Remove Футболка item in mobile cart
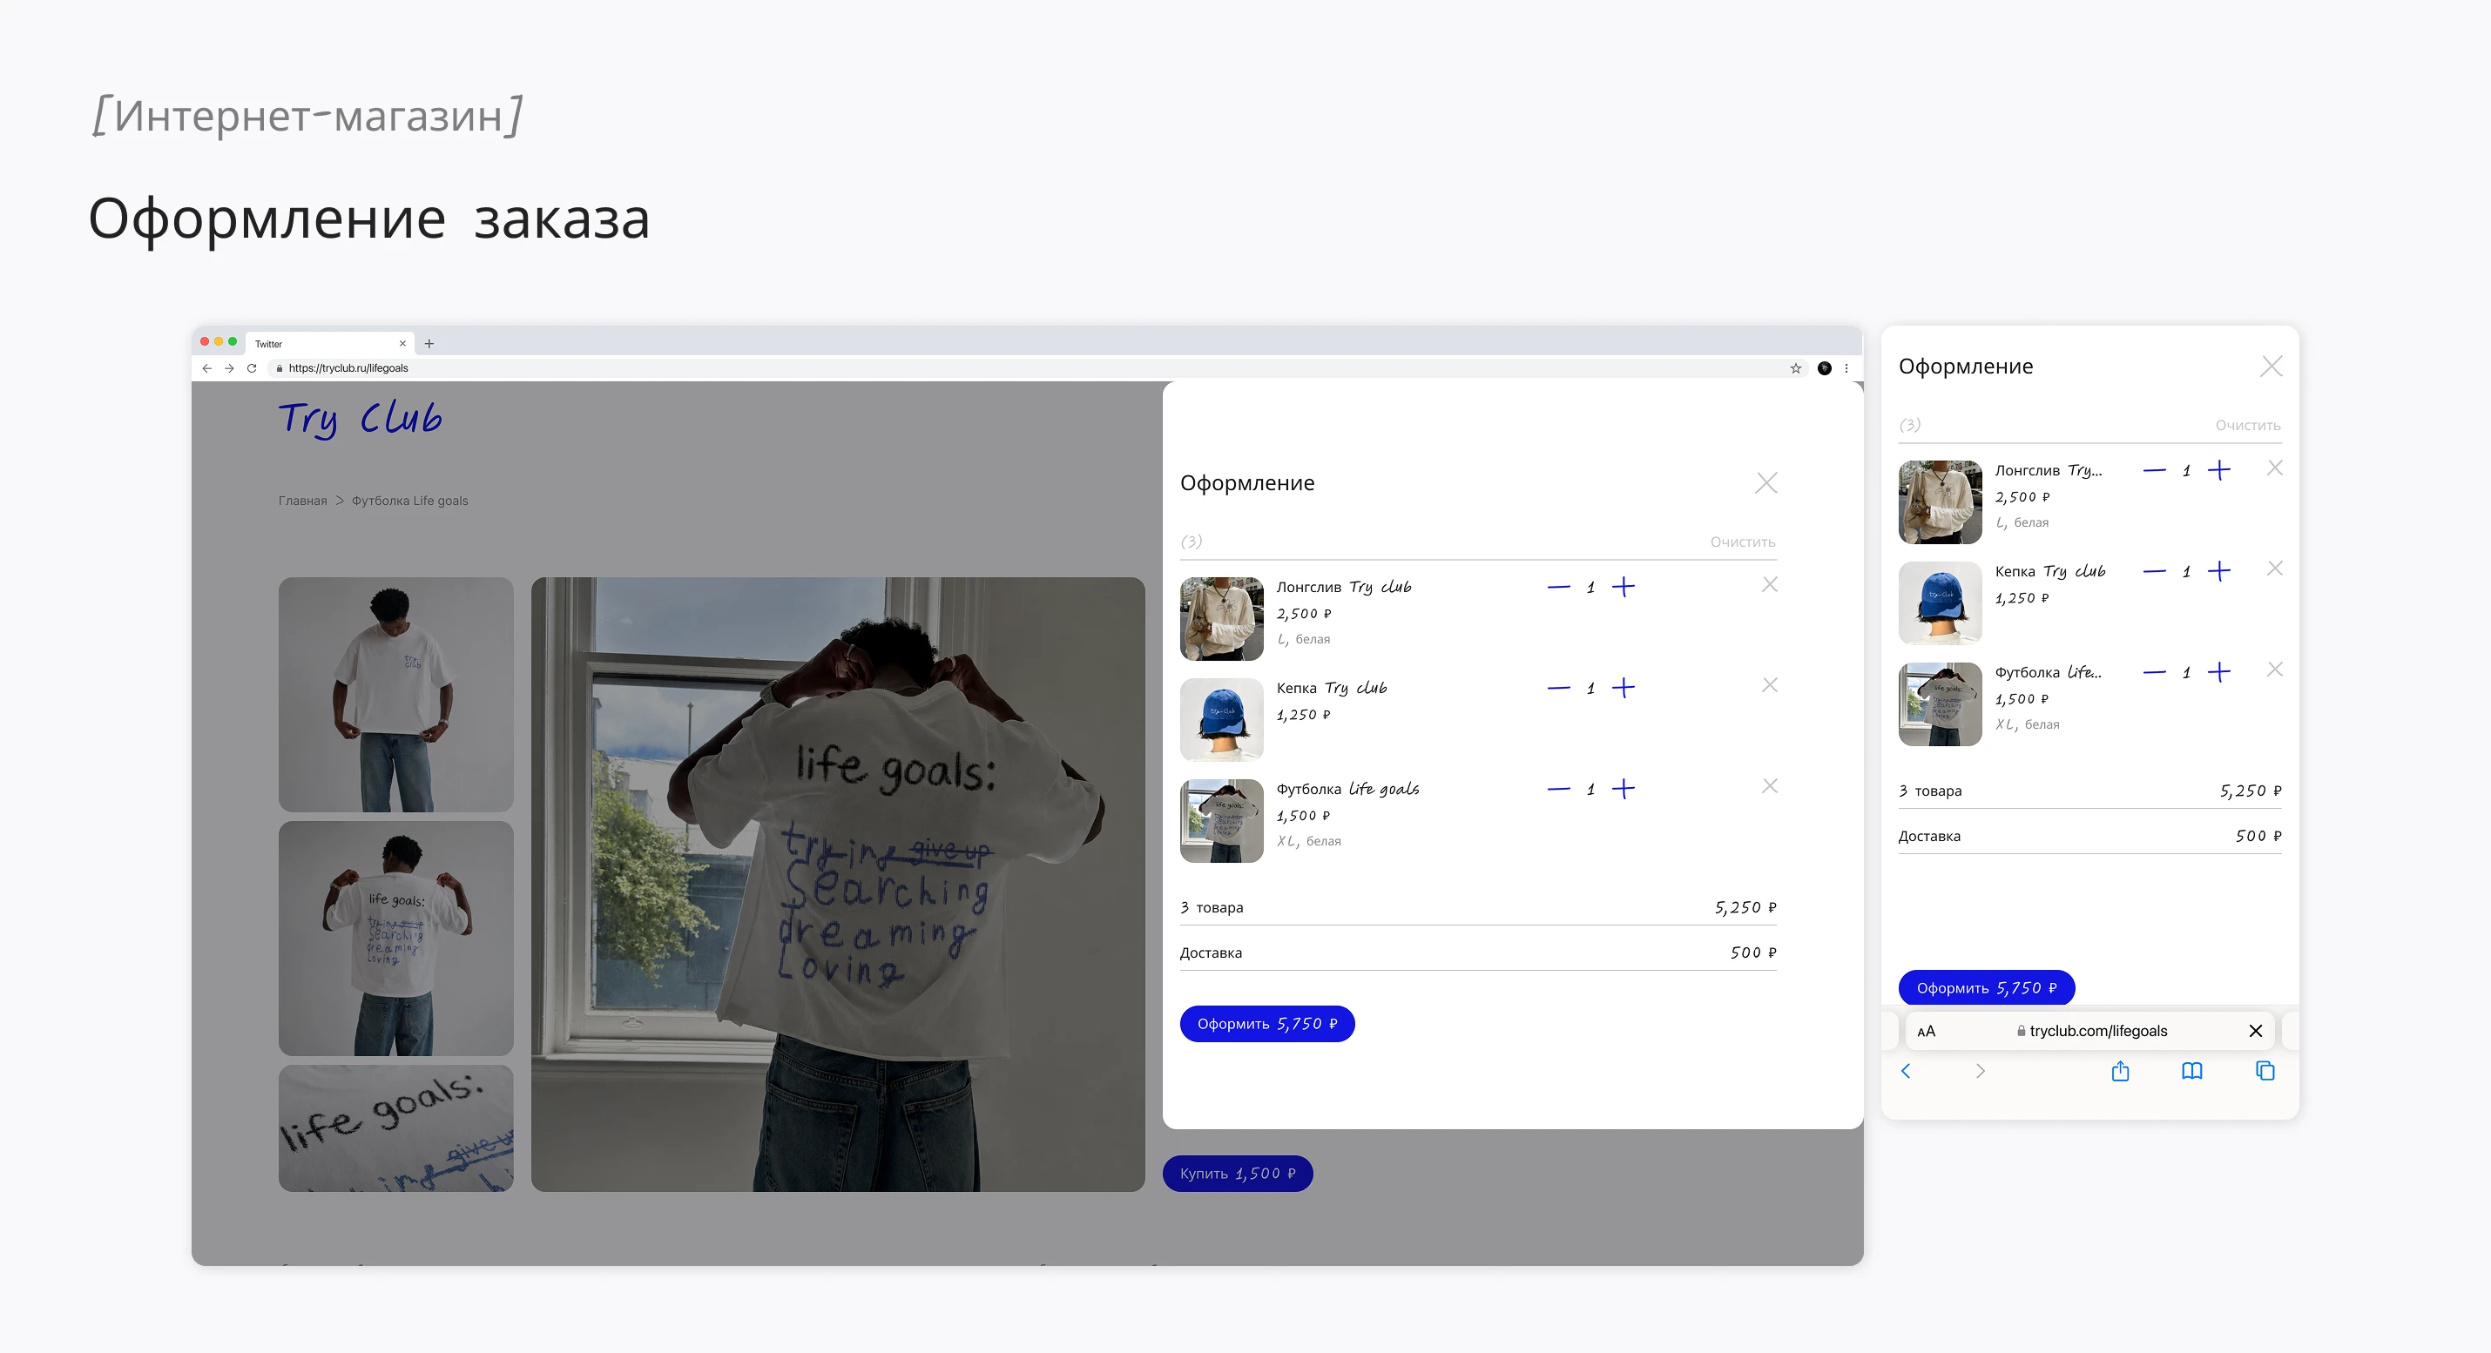The width and height of the screenshot is (2491, 1353). click(x=2274, y=670)
